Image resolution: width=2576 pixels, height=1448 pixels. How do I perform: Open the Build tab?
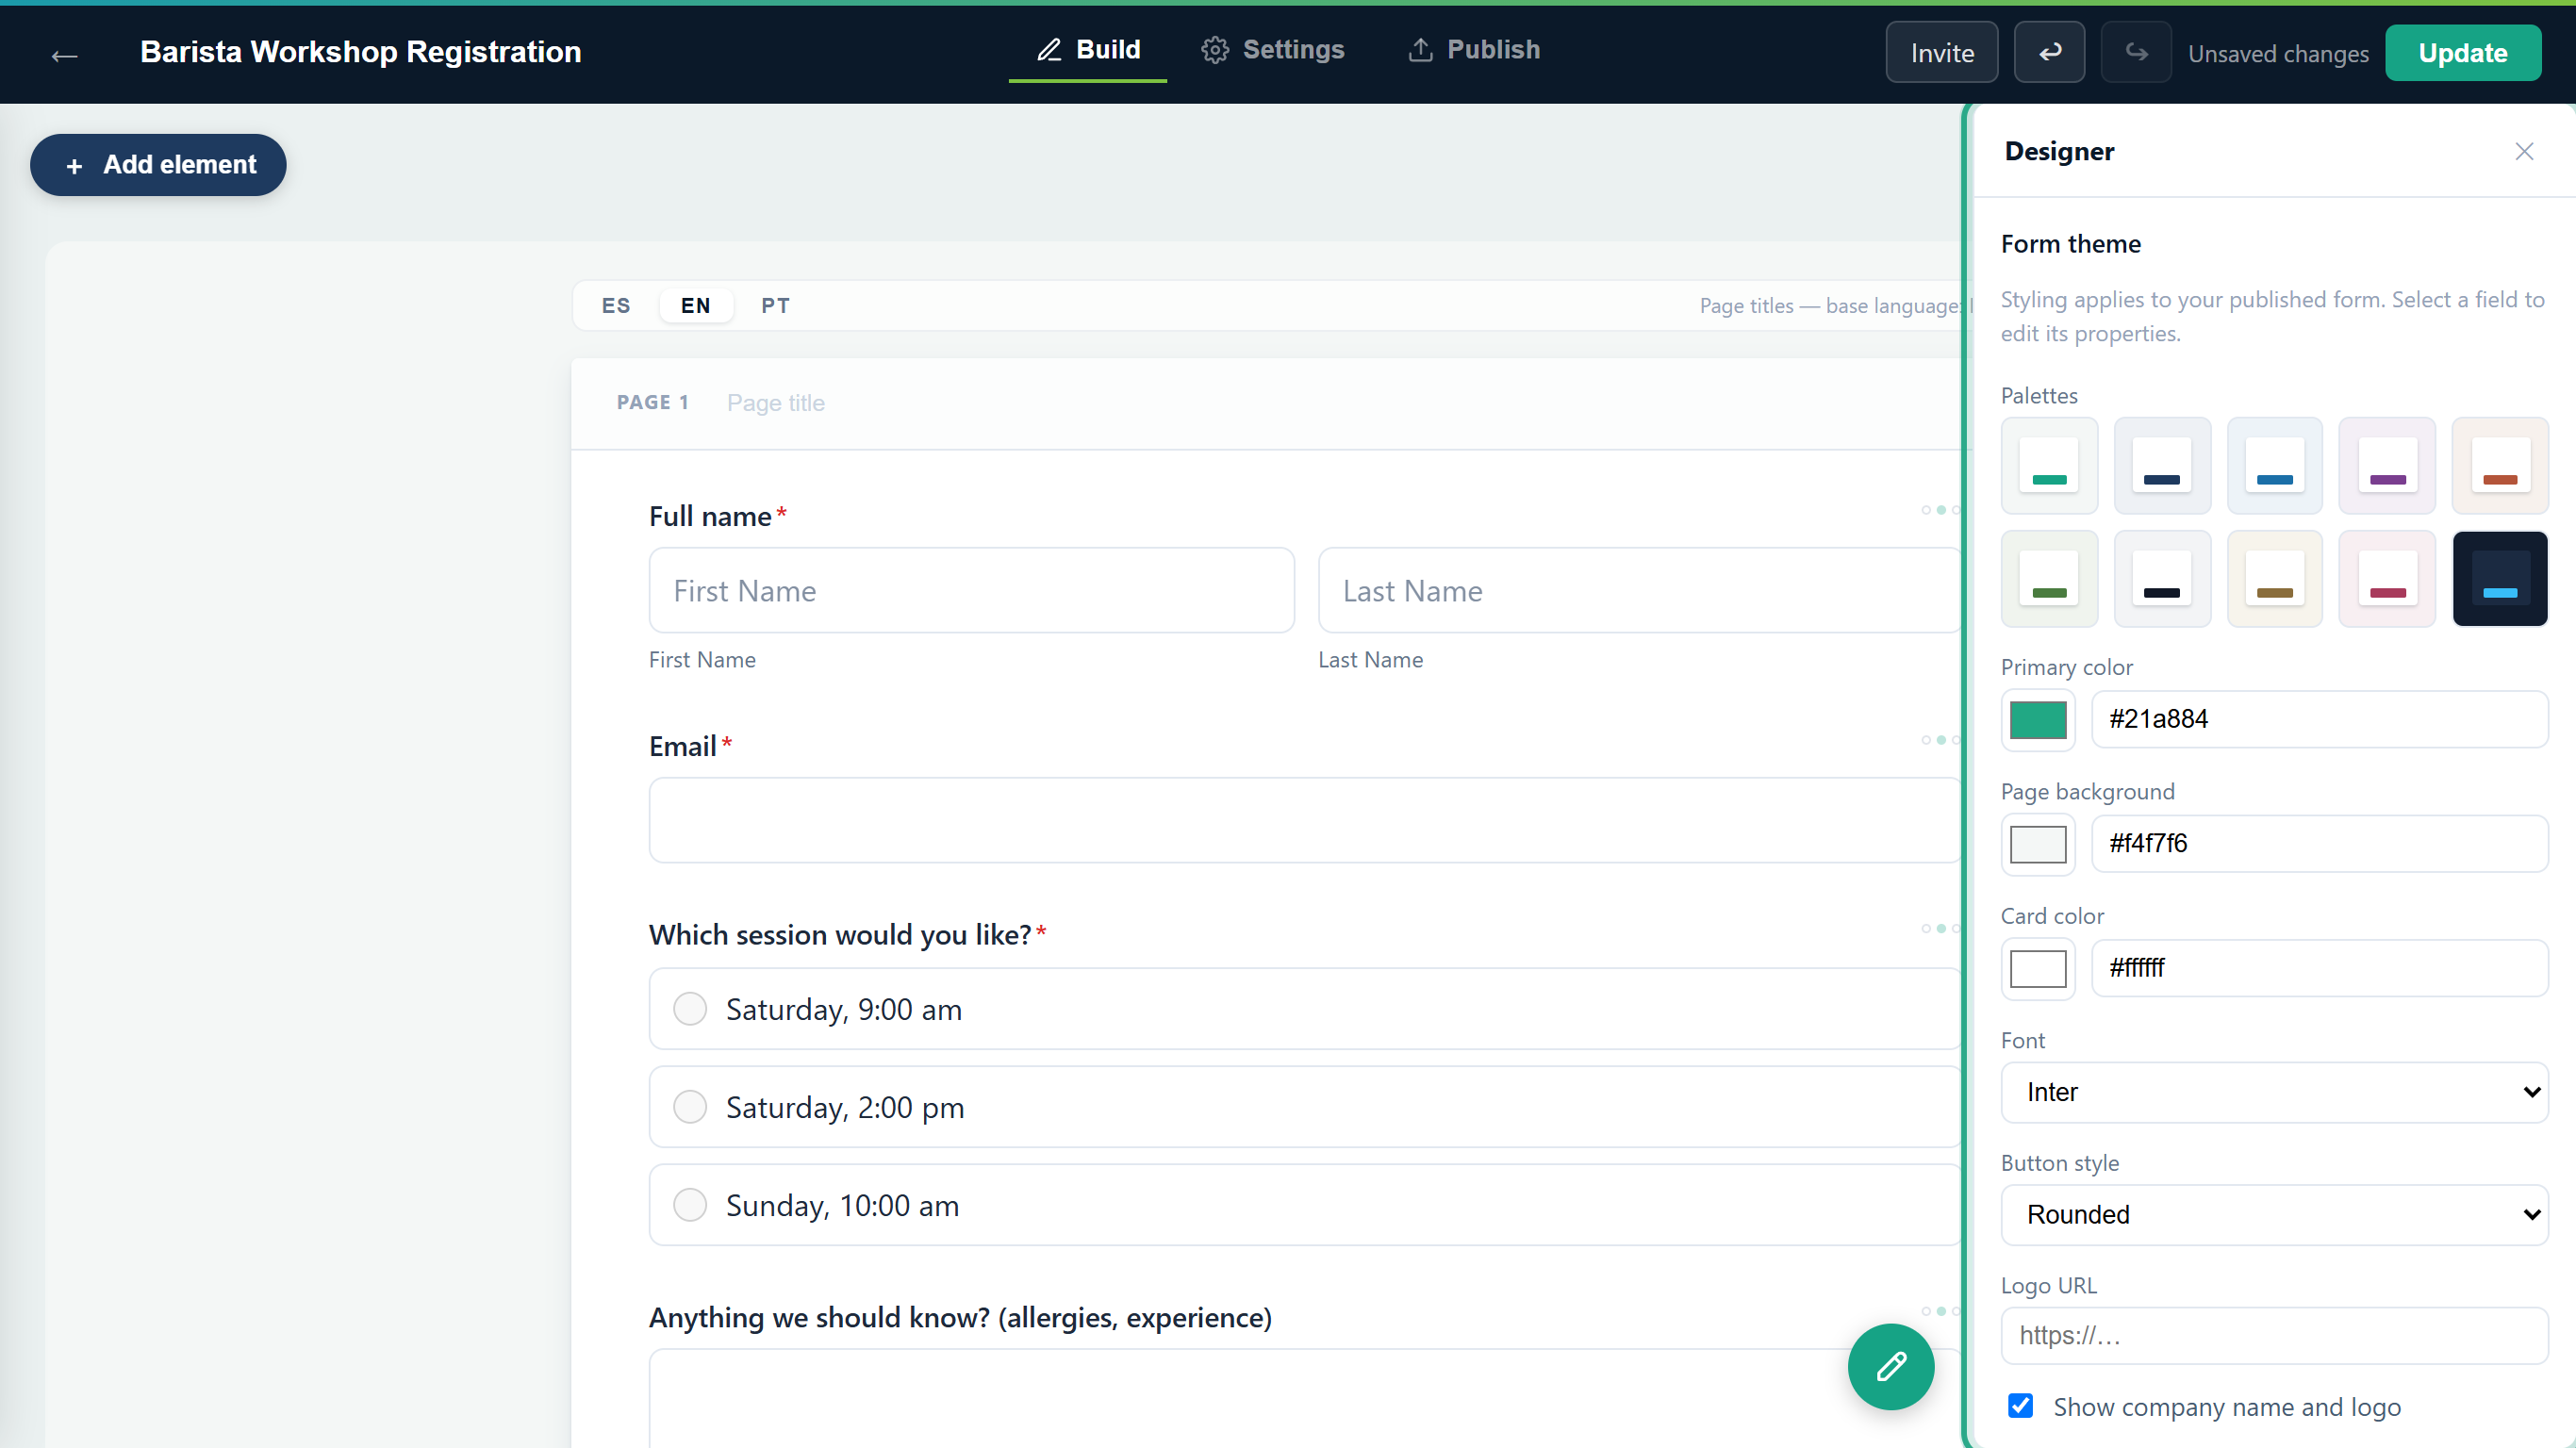[1088, 50]
